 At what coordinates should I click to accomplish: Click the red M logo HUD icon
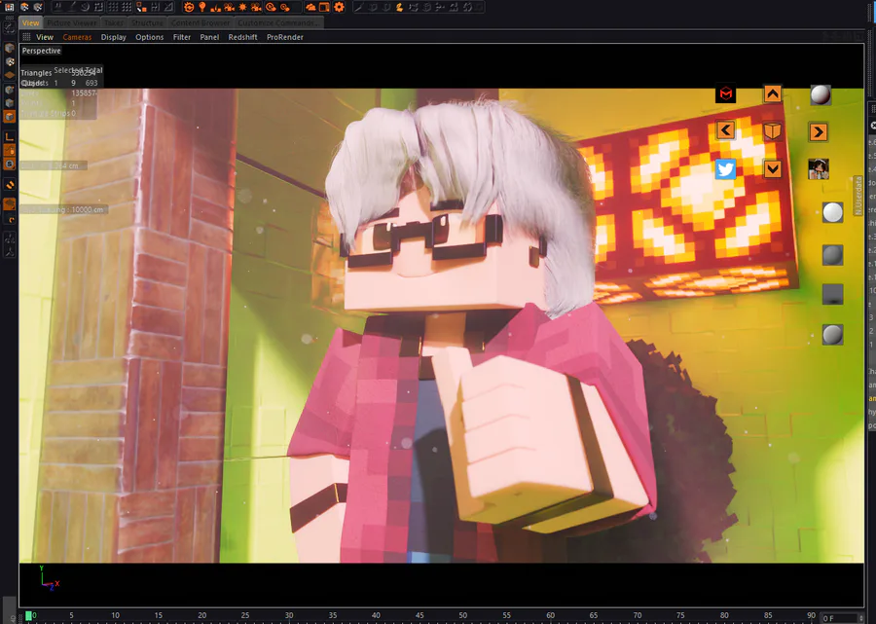click(725, 93)
